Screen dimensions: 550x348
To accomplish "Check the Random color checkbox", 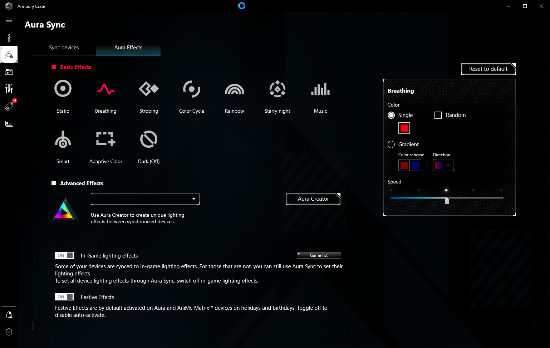I will pos(438,115).
